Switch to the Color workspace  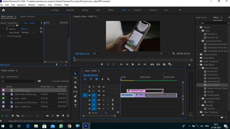coord(98,10)
